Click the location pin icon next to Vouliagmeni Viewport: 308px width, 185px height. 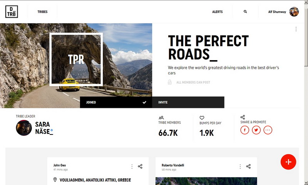click(x=55, y=180)
